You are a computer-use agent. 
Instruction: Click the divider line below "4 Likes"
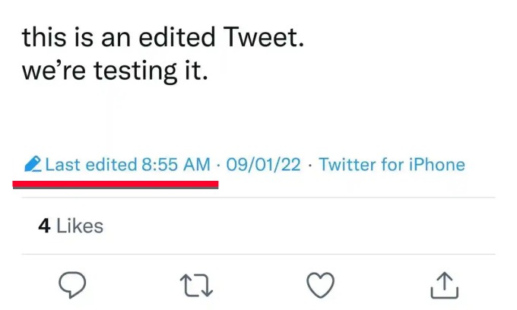[x=258, y=254]
